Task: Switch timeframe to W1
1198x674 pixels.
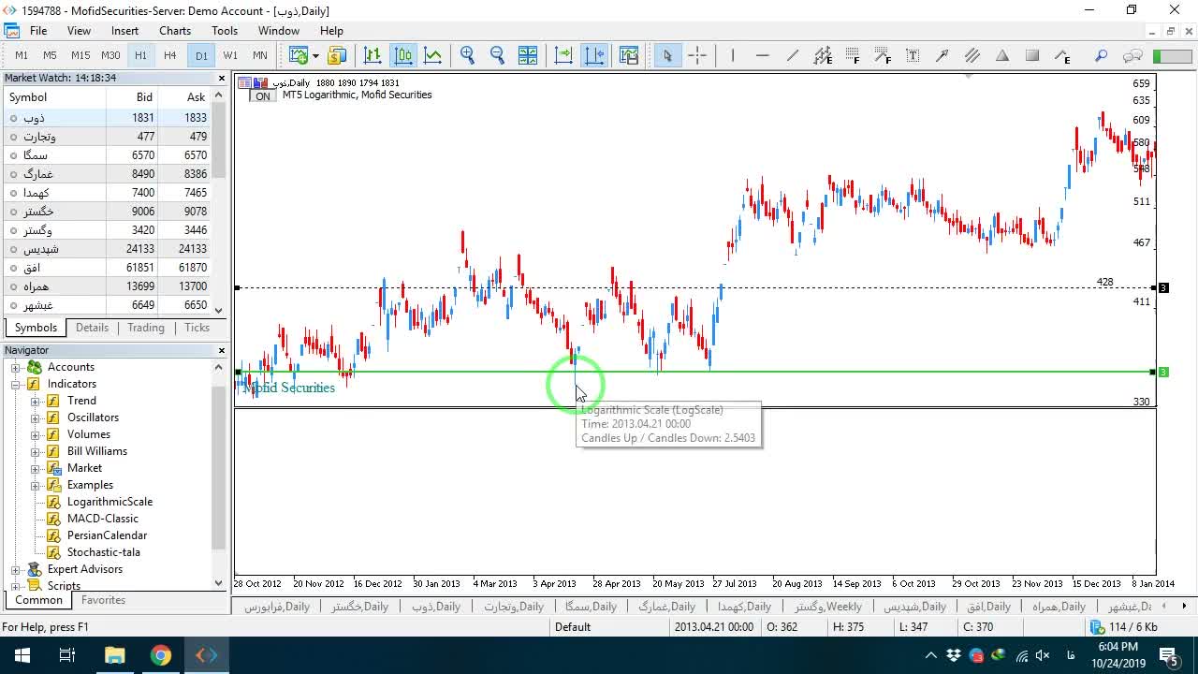Action: [230, 55]
